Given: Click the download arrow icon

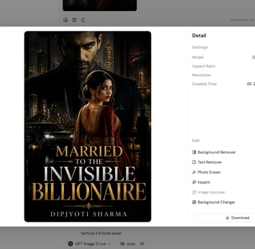Looking at the screenshot, I should pyautogui.click(x=227, y=218).
